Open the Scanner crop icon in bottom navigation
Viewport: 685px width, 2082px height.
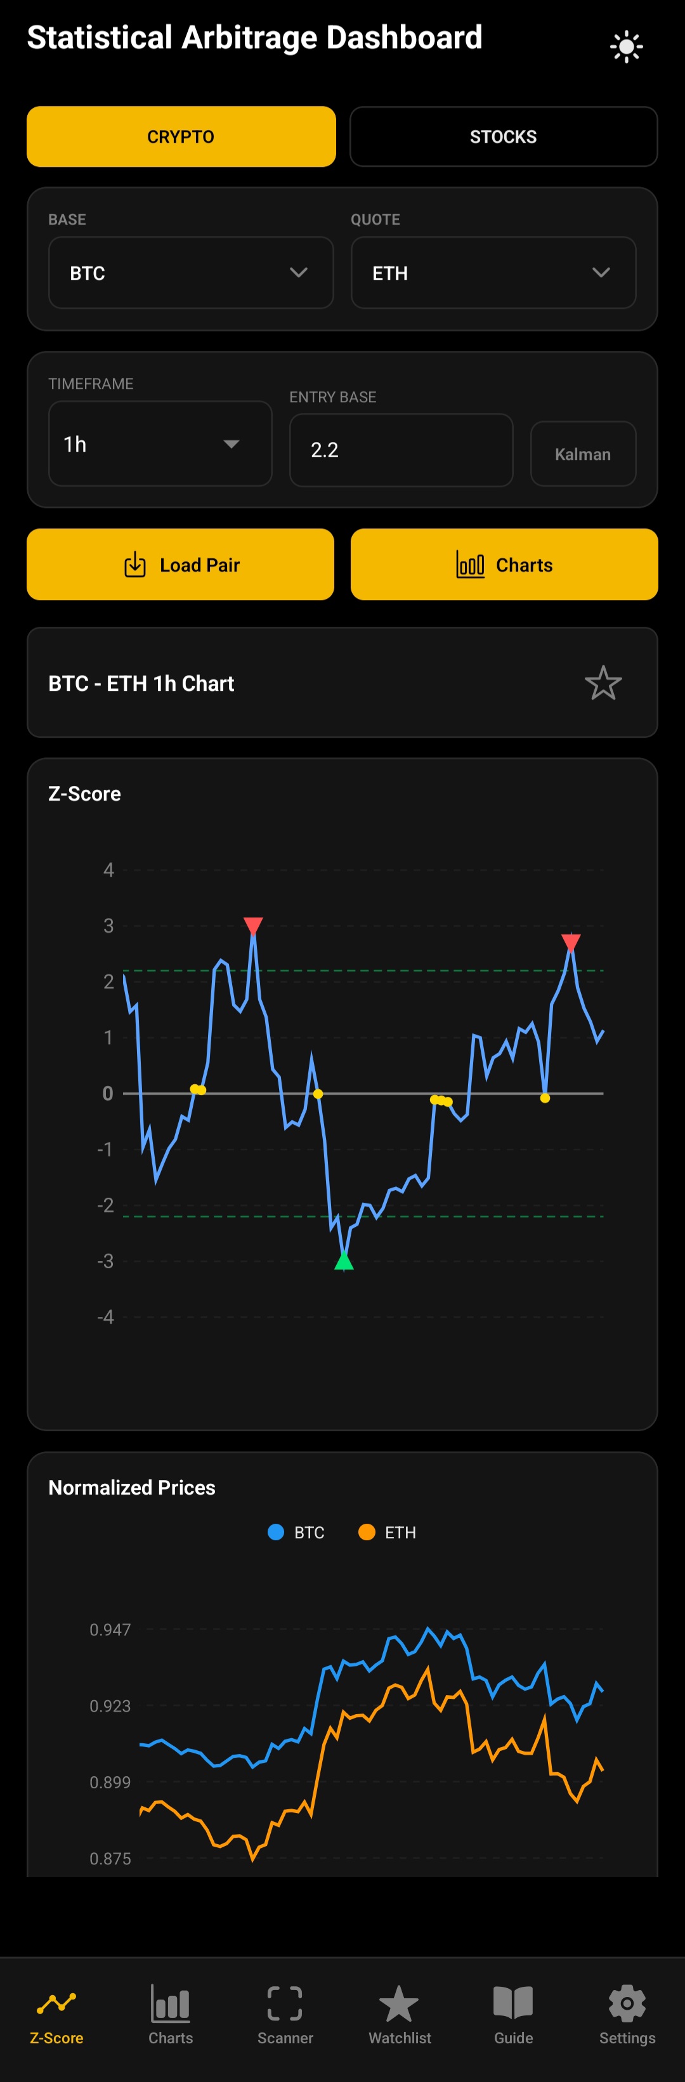click(285, 2003)
